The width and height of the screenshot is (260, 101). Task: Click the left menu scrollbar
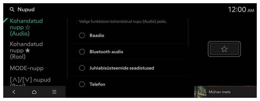[67, 49]
